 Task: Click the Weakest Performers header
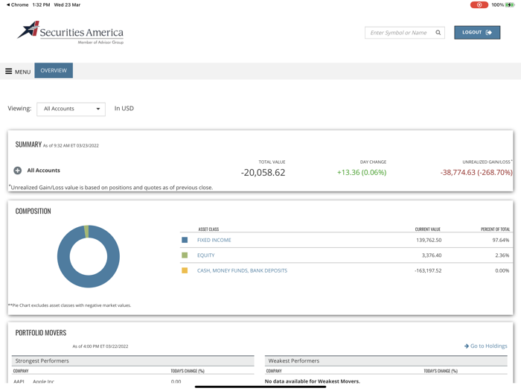tap(386, 360)
